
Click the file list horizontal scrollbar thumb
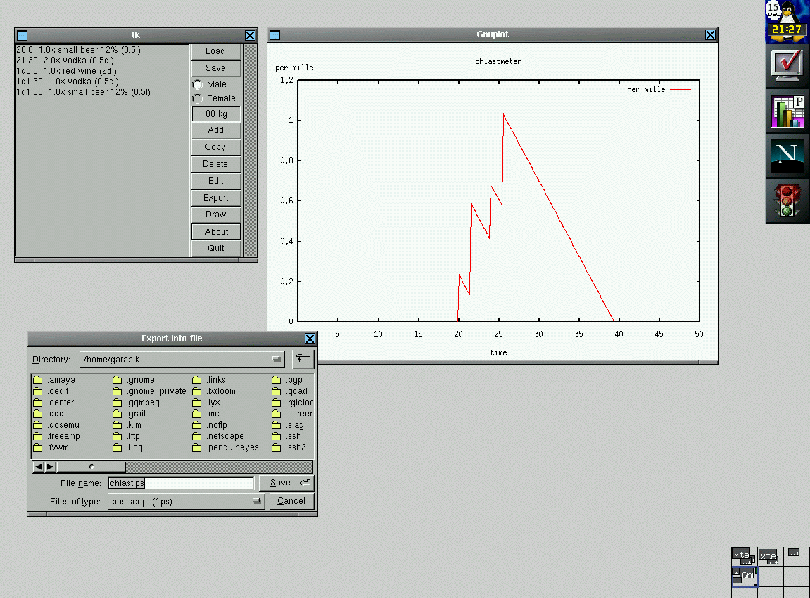pyautogui.click(x=91, y=466)
